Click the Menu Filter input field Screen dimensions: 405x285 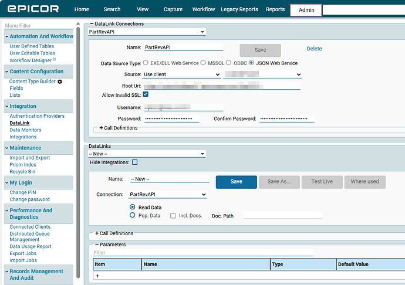click(39, 26)
